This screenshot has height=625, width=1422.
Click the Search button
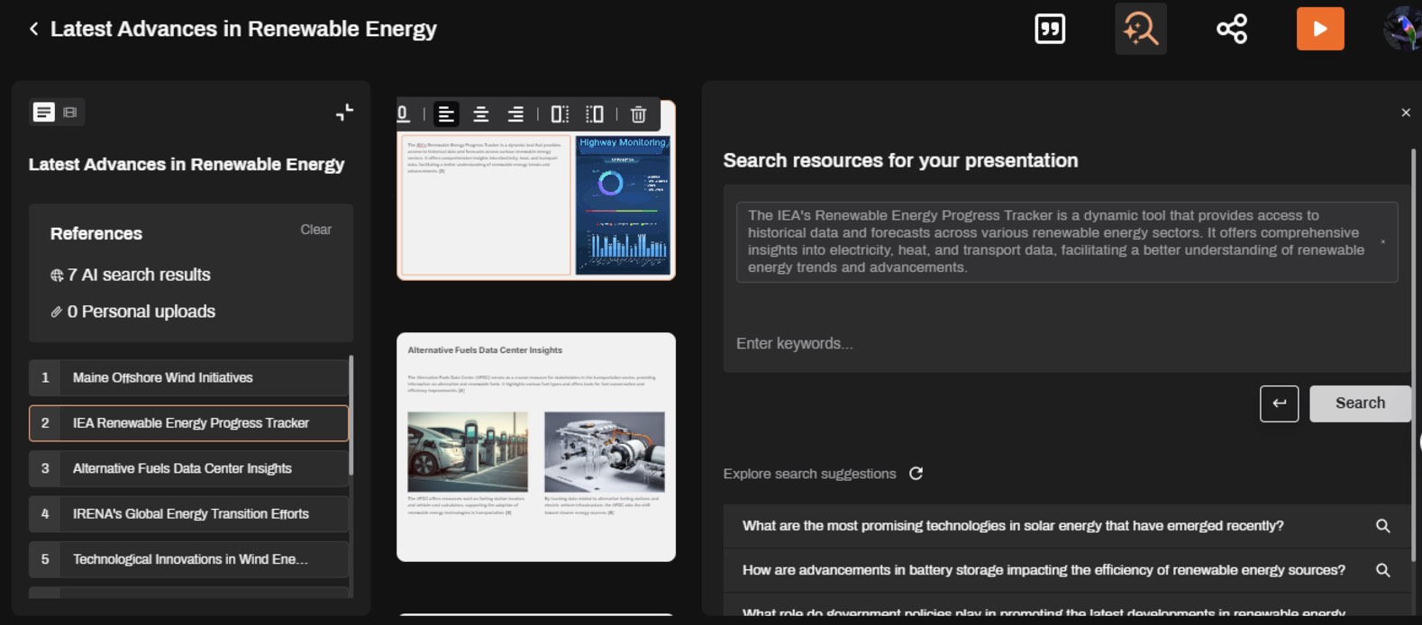[1360, 403]
